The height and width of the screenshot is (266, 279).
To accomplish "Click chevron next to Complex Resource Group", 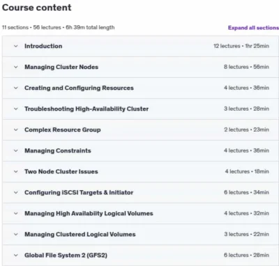I will [16, 130].
